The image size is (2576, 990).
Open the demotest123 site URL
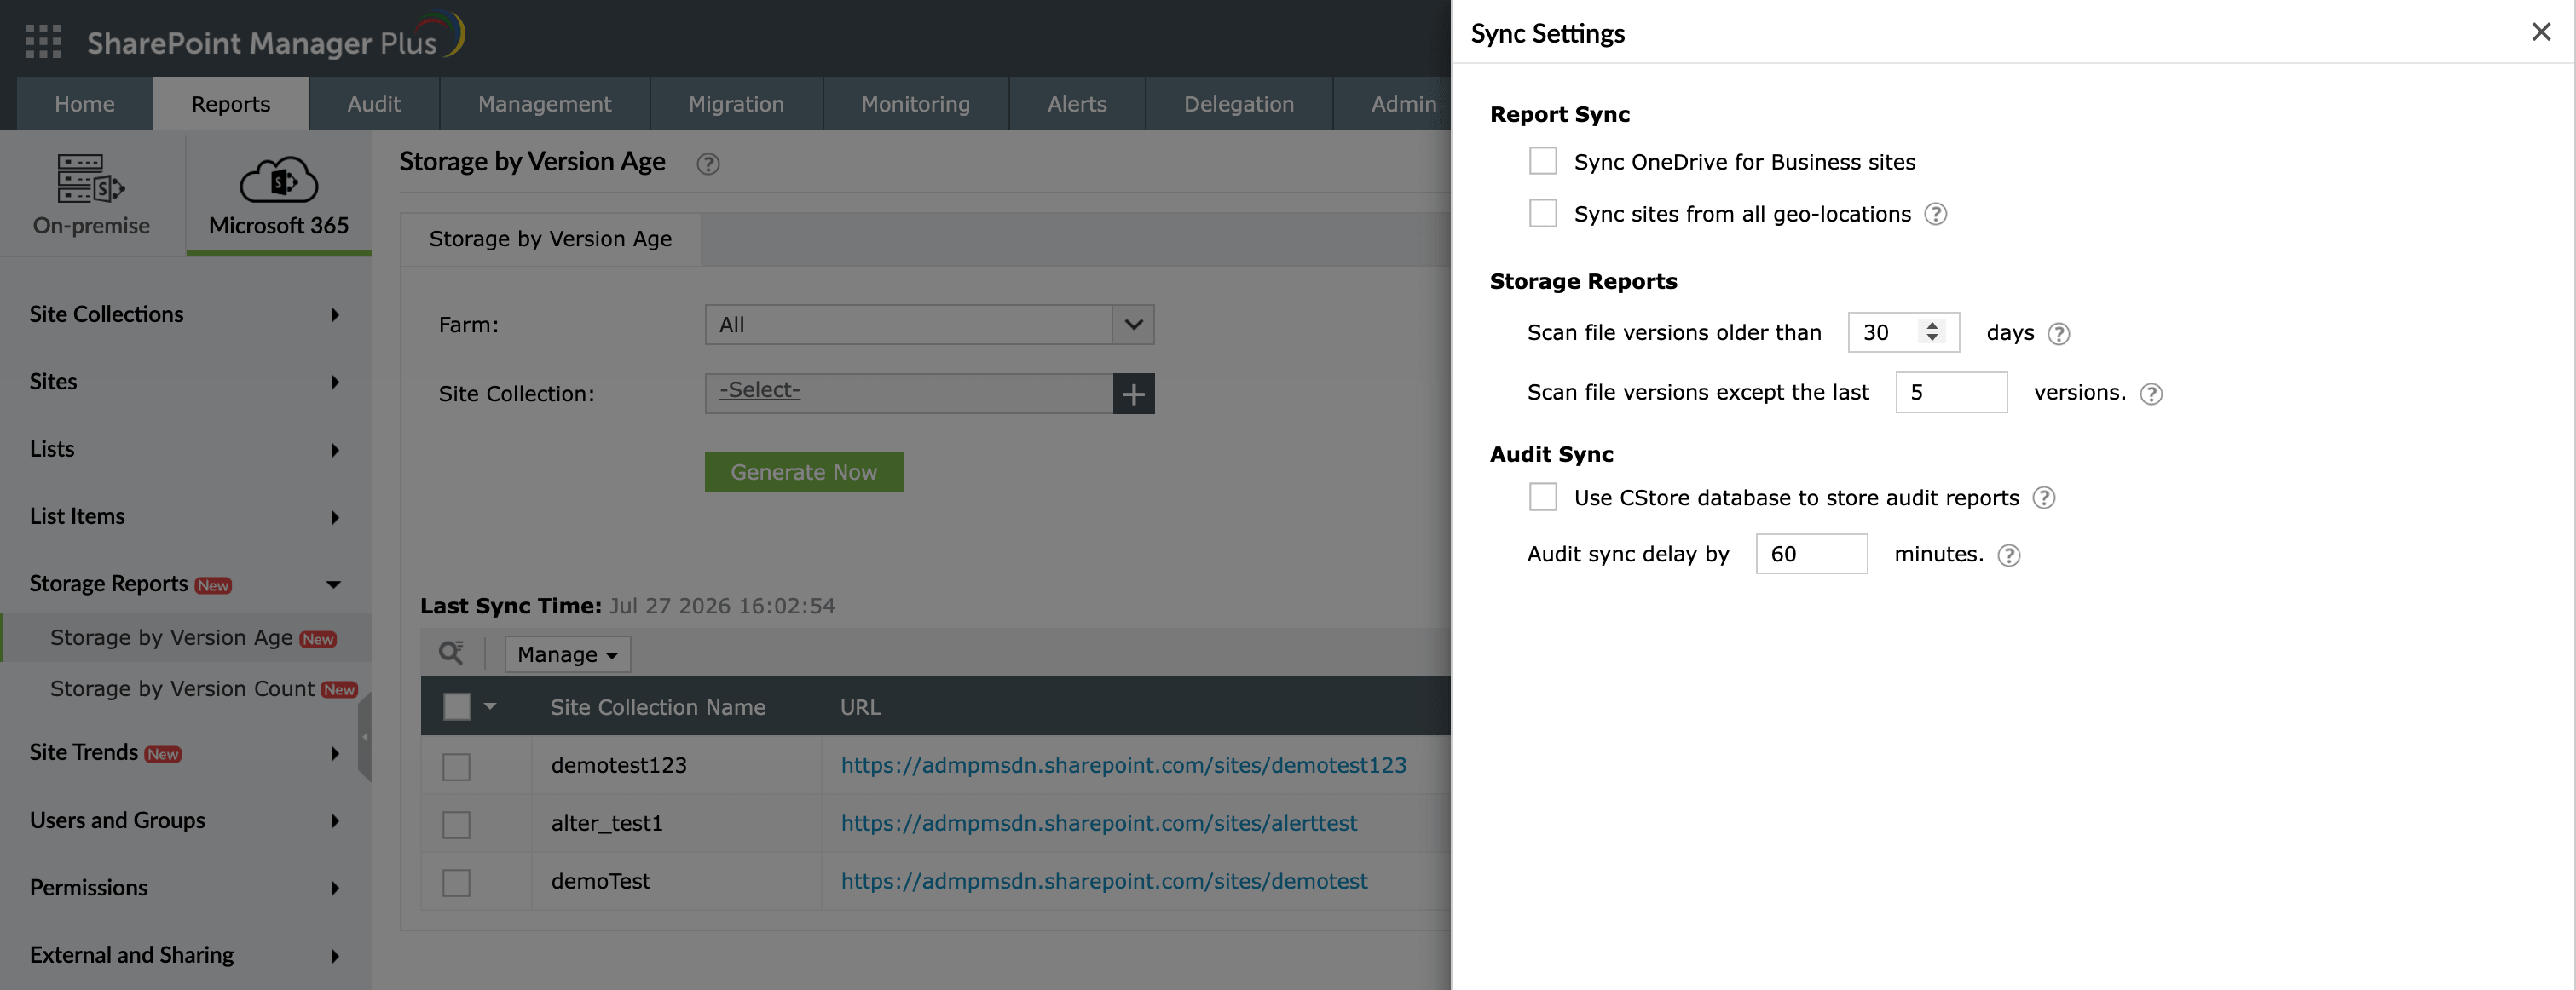tap(1123, 765)
